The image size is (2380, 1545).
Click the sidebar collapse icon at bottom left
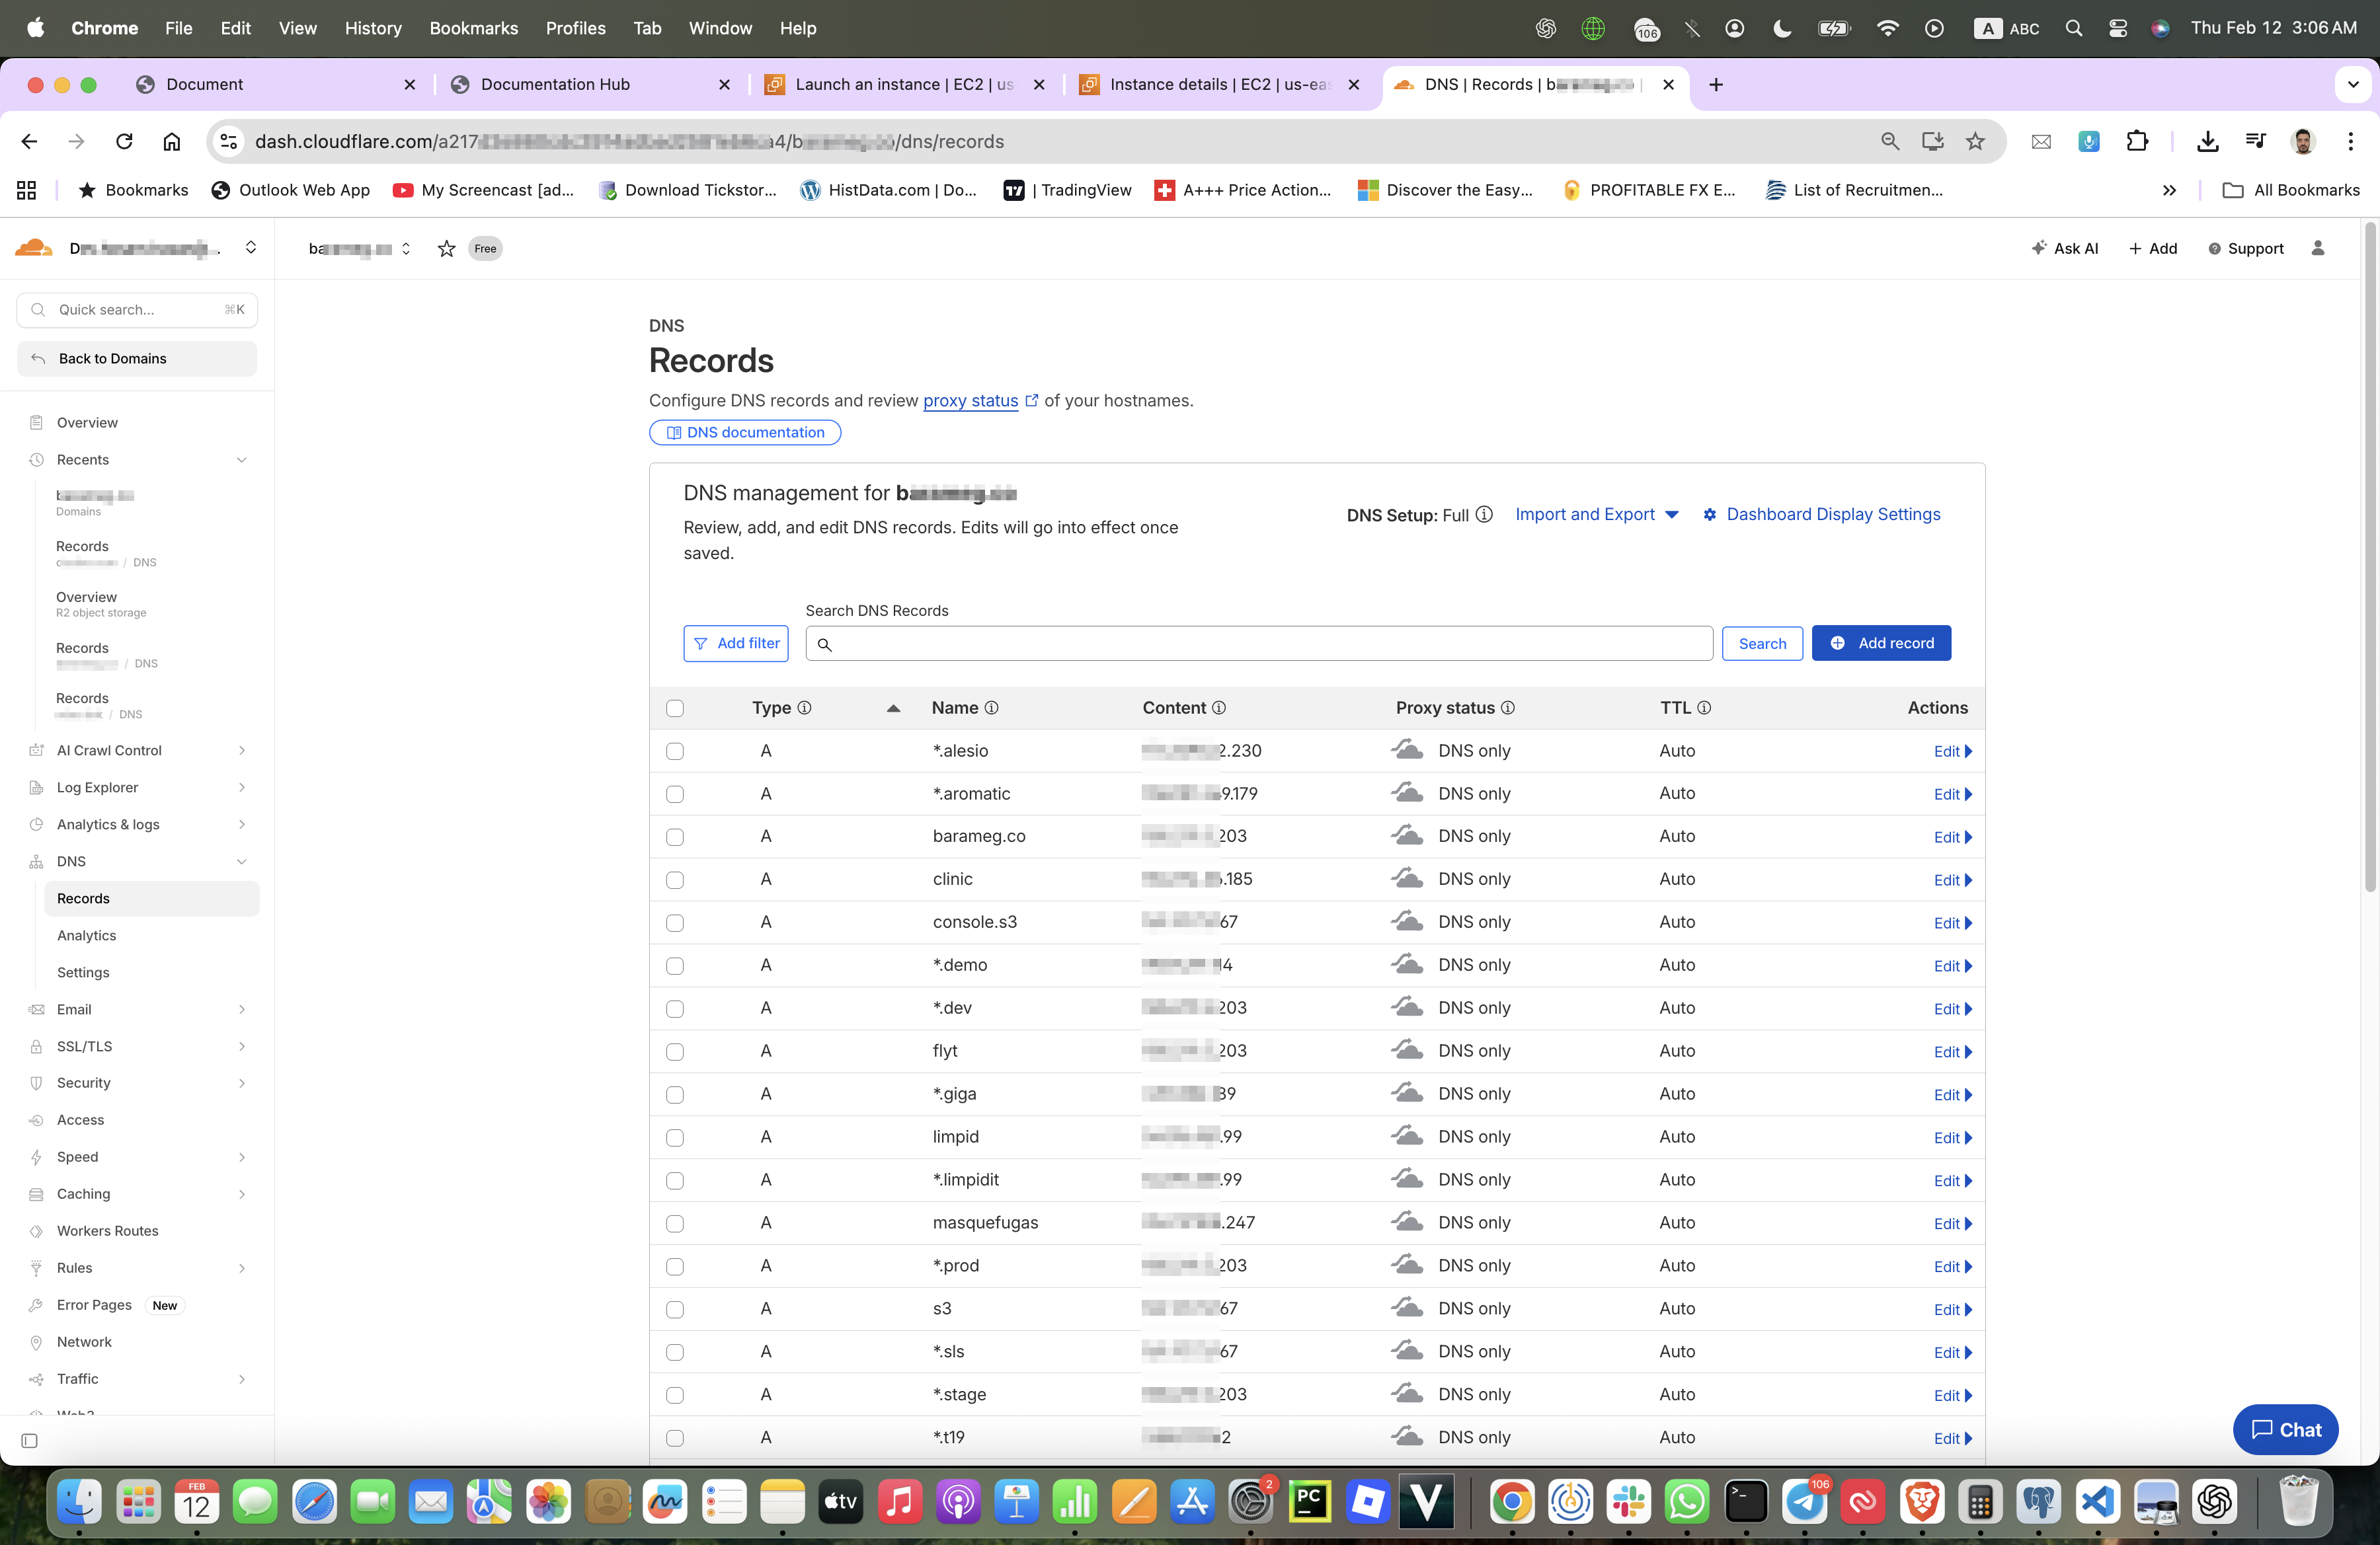29,1440
